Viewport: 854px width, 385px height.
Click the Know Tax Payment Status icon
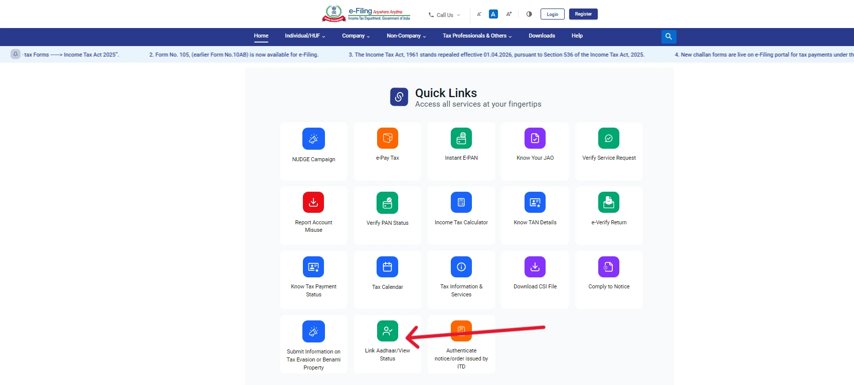click(313, 267)
